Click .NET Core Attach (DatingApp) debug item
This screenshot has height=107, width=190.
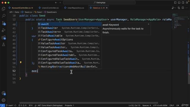click(49, 106)
